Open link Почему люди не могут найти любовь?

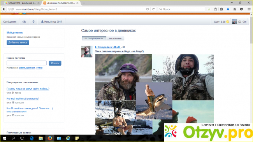click(28, 89)
